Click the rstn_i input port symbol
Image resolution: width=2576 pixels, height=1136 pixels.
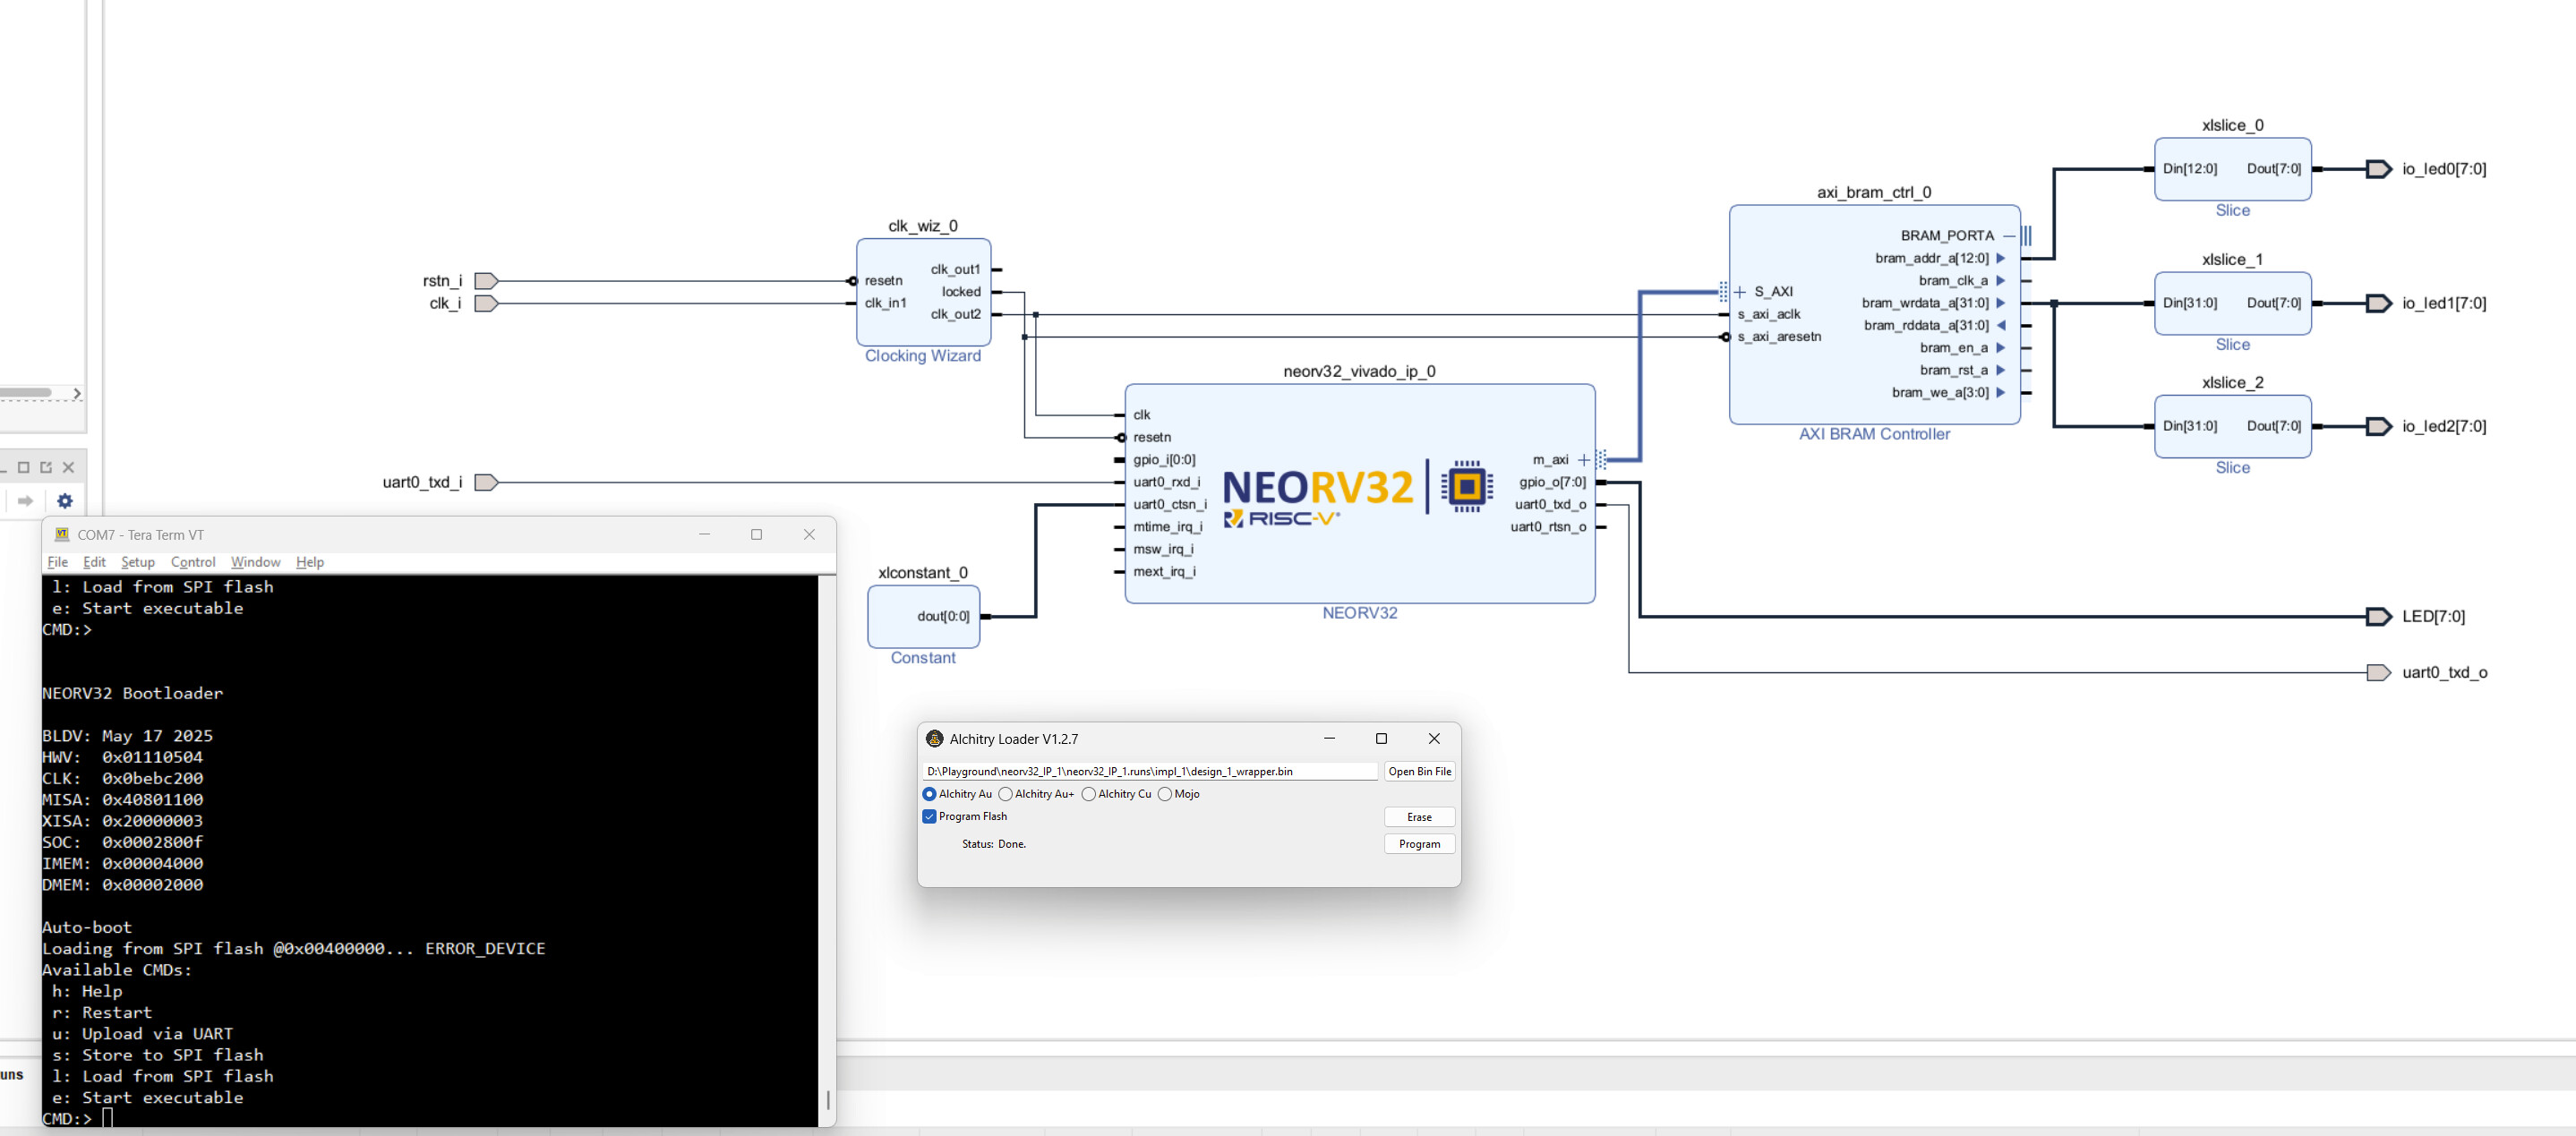pyautogui.click(x=486, y=281)
